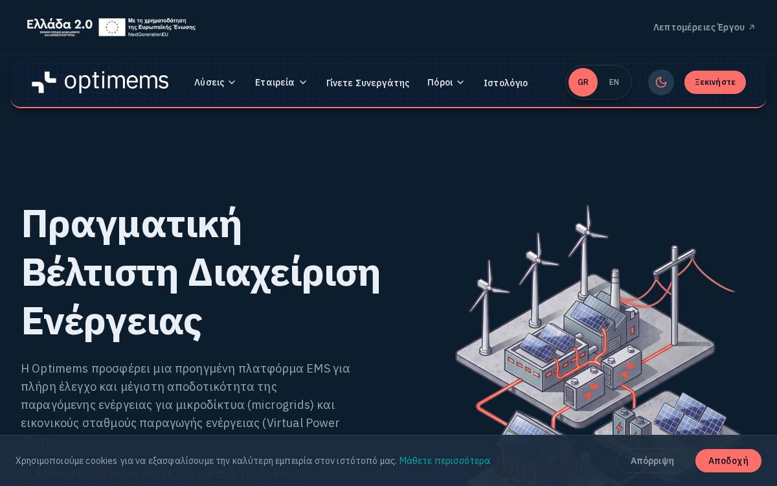Expand the Πόροι dropdown menu
777x486 pixels.
446,82
